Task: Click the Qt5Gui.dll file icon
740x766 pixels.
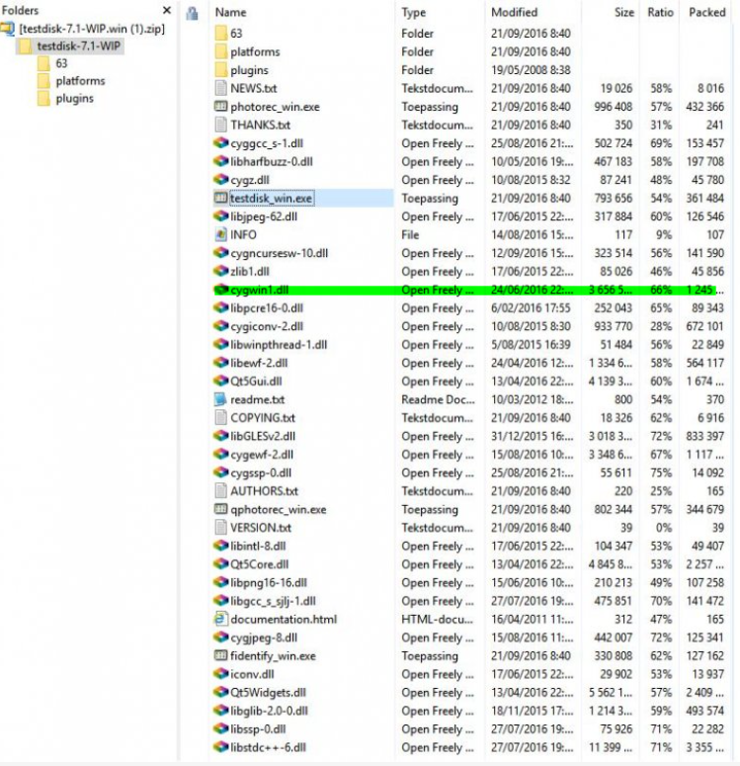Action: (220, 382)
